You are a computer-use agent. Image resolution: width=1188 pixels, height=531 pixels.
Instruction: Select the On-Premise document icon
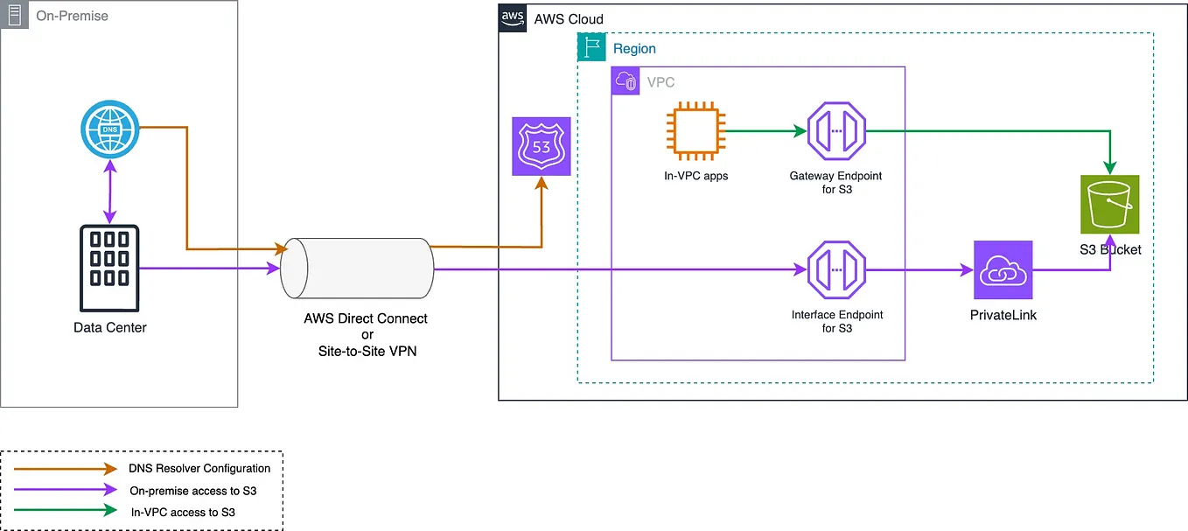point(14,15)
